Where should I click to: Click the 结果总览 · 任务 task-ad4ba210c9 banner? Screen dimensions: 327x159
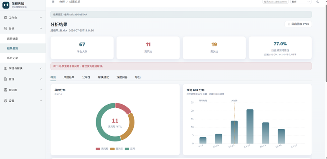point(181,14)
